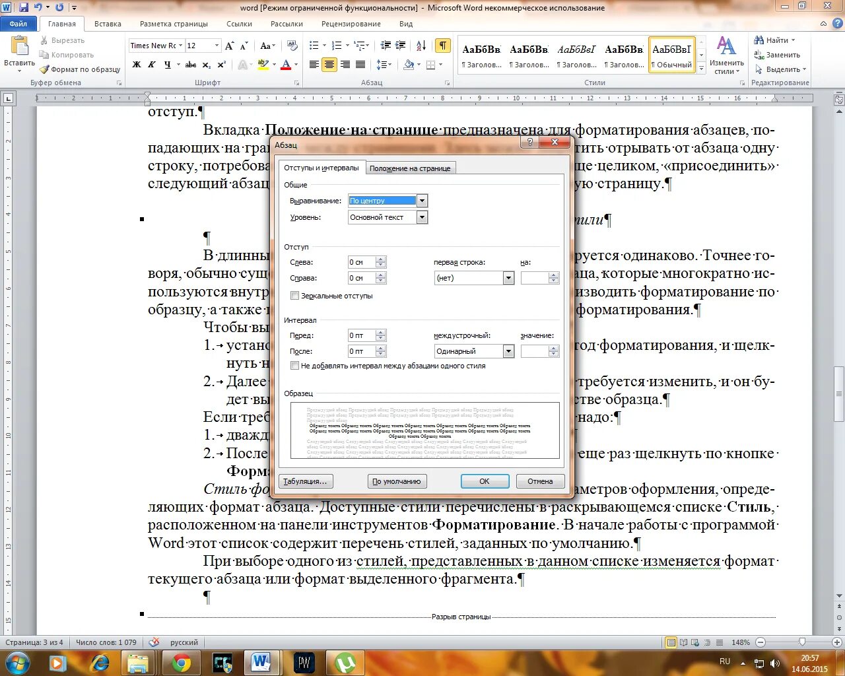Click Отмена to cancel the dialog
Viewport: 845px width, 676px height.
click(540, 481)
